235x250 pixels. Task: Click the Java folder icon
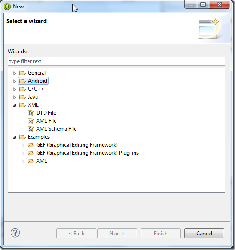click(x=22, y=97)
